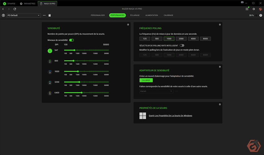Click the orange user account icon
Image resolution: width=264 pixels, height=155 pixels.
tap(261, 9)
